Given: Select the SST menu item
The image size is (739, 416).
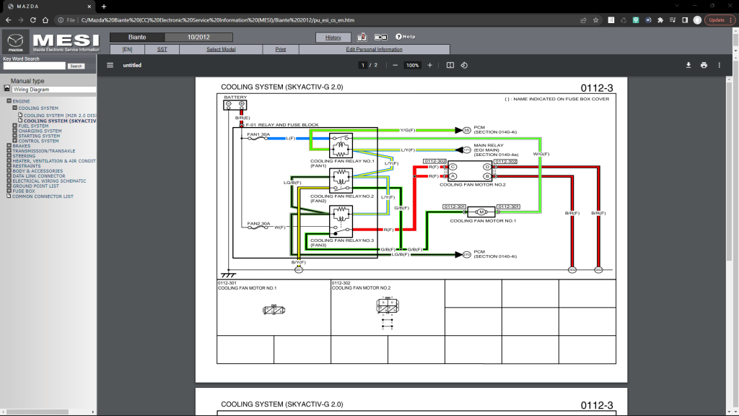Looking at the screenshot, I should point(162,49).
